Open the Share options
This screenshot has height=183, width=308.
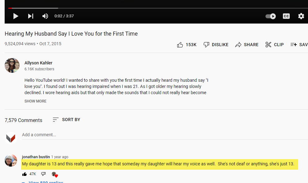(x=247, y=45)
